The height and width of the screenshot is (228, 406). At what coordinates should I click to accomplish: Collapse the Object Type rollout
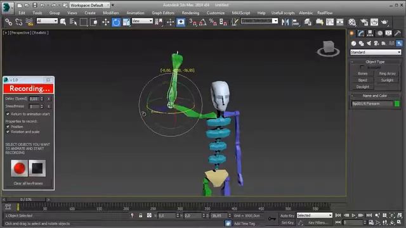(x=375, y=62)
